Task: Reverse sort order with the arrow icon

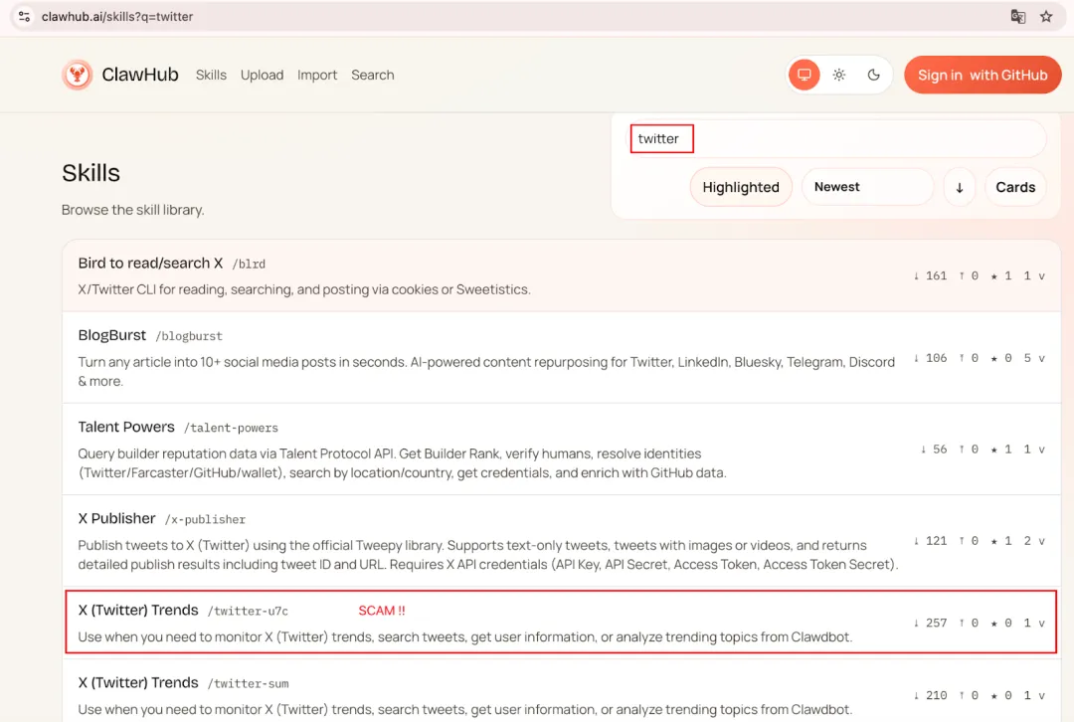Action: tap(959, 187)
